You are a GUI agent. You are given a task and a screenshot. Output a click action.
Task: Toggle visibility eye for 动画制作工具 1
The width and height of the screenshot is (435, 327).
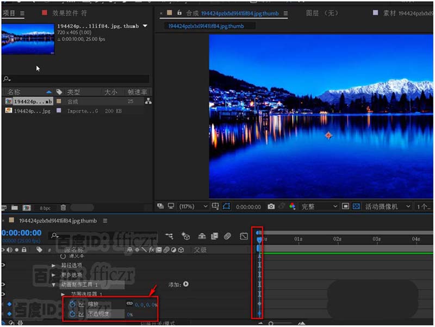[x=3, y=284]
